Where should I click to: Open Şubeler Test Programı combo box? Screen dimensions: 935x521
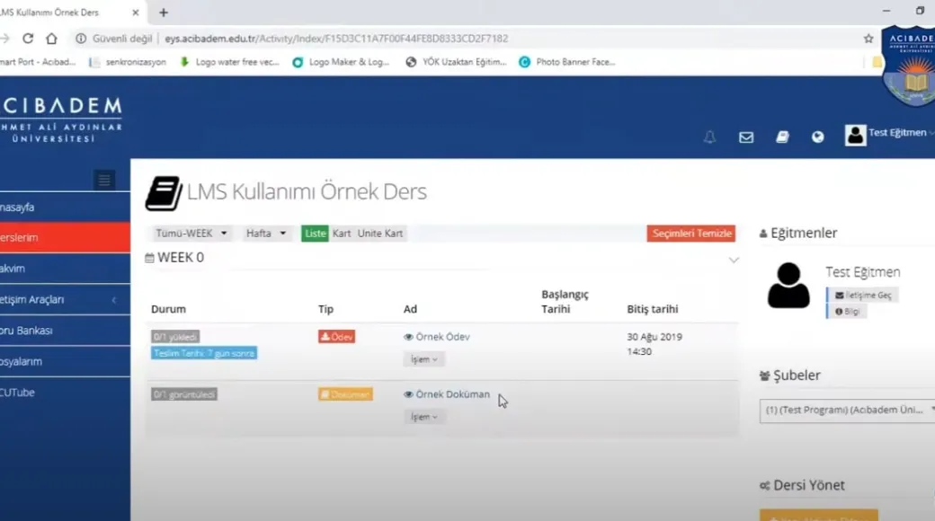point(847,411)
